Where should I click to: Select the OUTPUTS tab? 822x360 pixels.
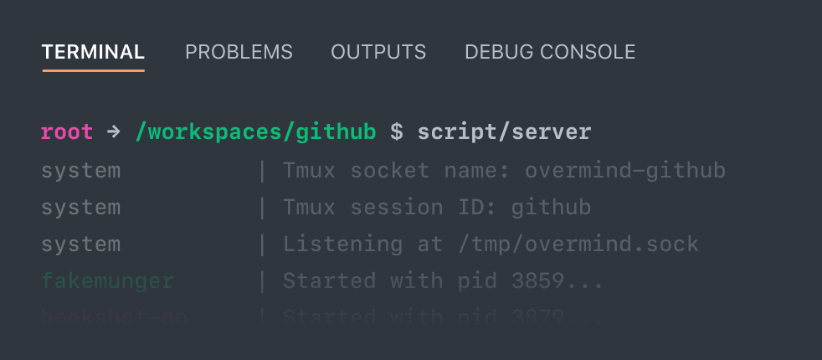(x=378, y=52)
